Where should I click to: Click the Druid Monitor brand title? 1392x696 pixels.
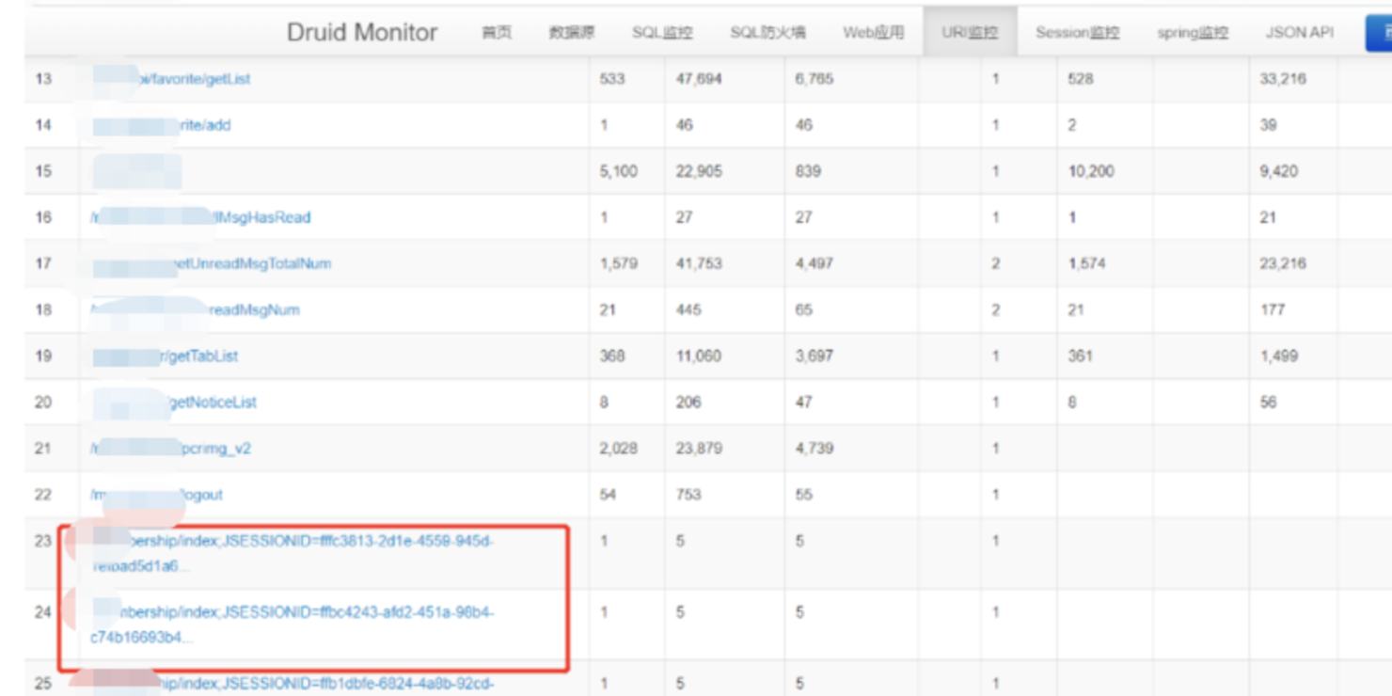click(362, 33)
